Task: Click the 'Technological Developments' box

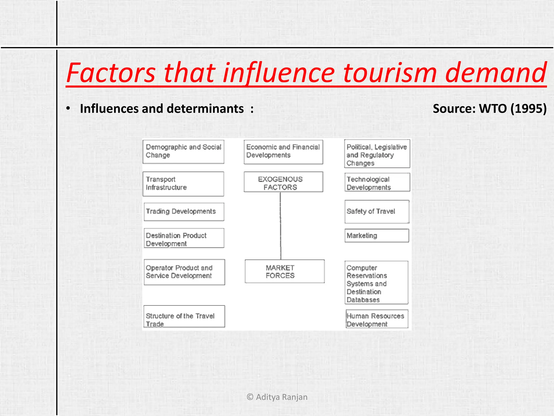Action: pos(377,182)
